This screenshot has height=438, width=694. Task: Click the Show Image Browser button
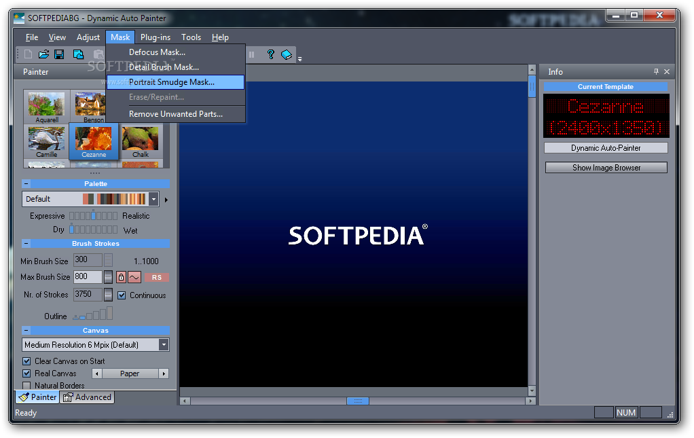tap(606, 168)
